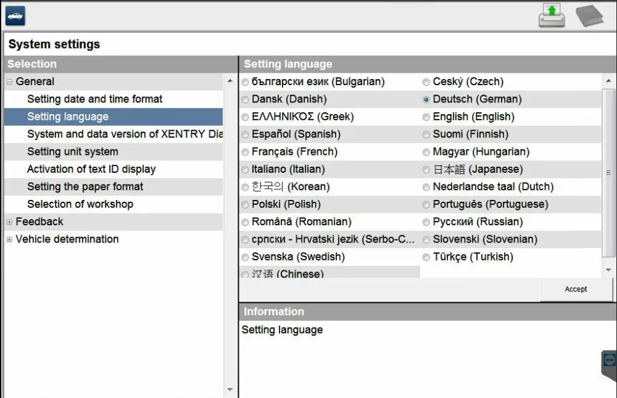Select Svenska (Swedish) radio button
The height and width of the screenshot is (398, 617).
pyautogui.click(x=245, y=257)
